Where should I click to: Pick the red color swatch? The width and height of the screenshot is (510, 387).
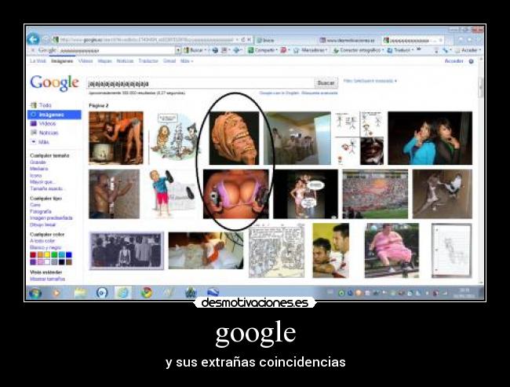[33, 255]
